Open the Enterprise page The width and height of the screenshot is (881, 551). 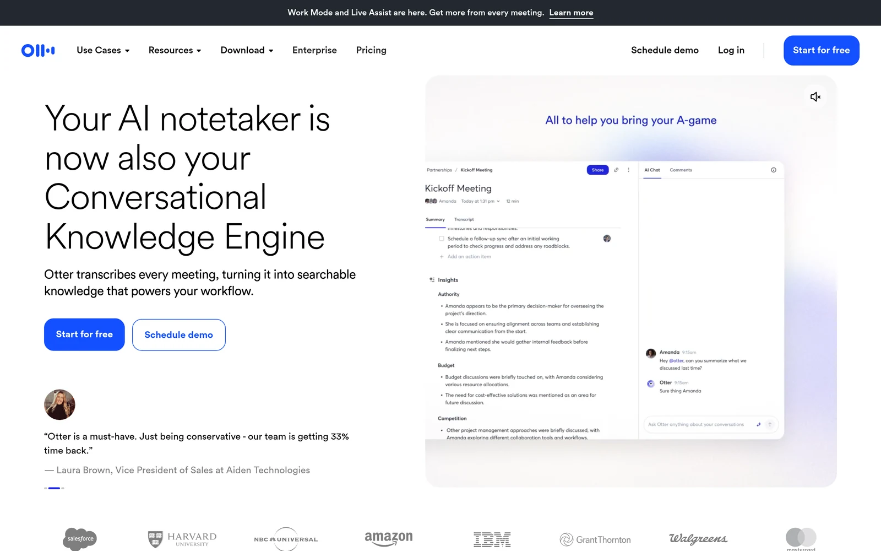click(x=314, y=50)
